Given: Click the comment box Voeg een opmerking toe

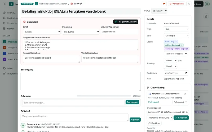Looking at the screenshot, I should click(x=74, y=117).
